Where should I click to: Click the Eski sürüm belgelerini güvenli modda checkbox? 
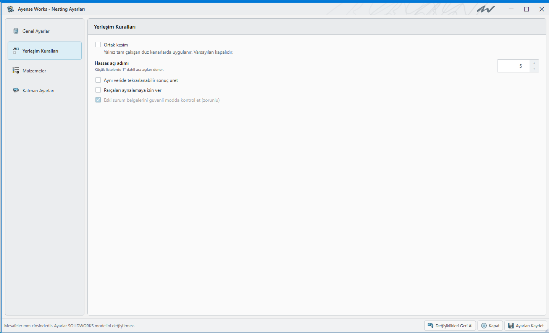pyautogui.click(x=98, y=100)
